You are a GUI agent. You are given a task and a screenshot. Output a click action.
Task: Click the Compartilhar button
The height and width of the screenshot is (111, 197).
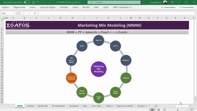tap(168, 7)
